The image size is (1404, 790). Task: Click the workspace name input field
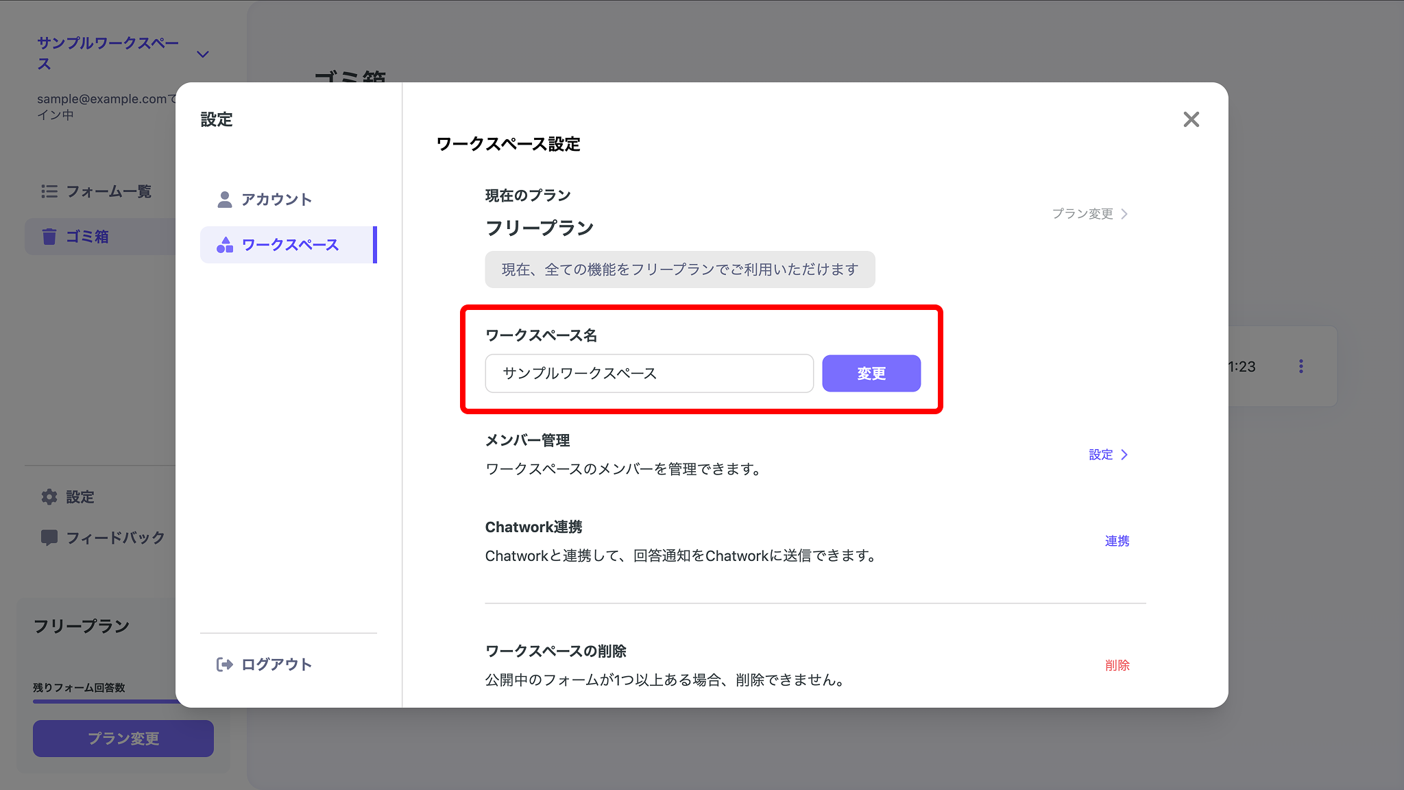[649, 373]
